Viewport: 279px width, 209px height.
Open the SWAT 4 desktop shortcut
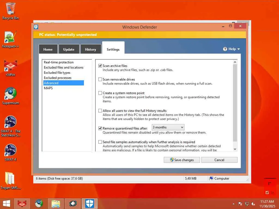pos(11,152)
